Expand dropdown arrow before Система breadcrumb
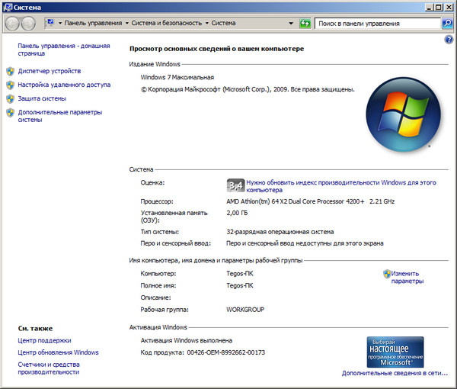This screenshot has width=457, height=389. (x=207, y=23)
